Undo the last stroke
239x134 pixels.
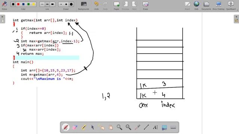(x=96, y=6)
